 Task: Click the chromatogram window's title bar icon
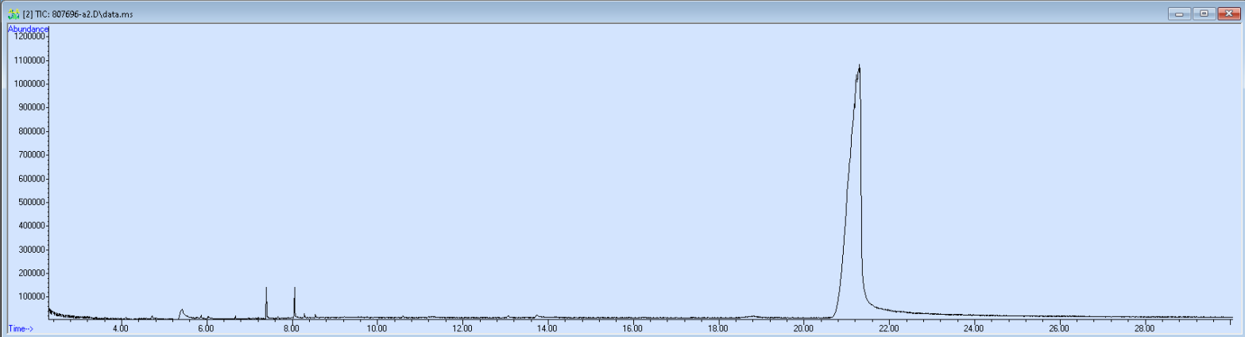[x=14, y=14]
